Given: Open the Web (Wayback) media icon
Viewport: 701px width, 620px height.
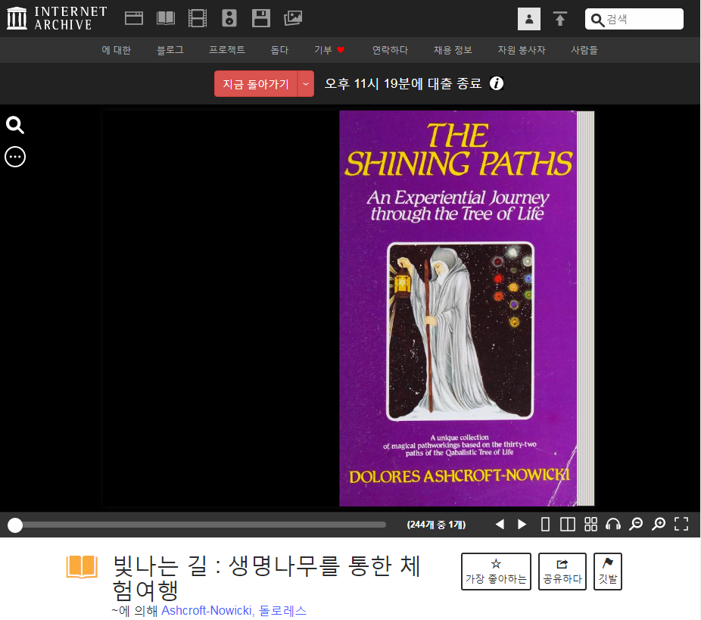Looking at the screenshot, I should coord(134,18).
